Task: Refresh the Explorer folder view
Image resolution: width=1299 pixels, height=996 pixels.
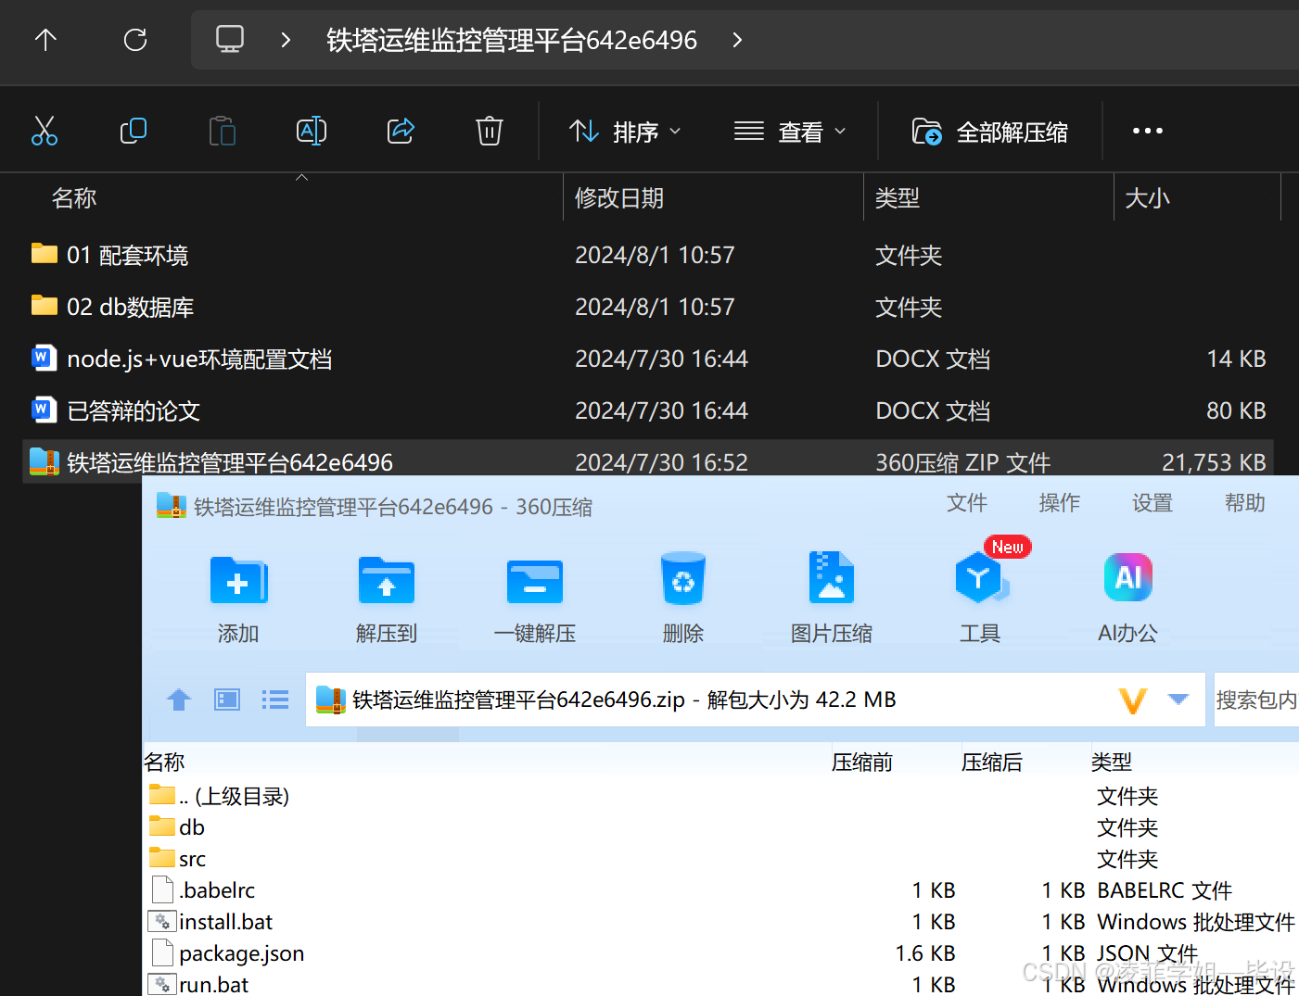Action: click(x=135, y=40)
